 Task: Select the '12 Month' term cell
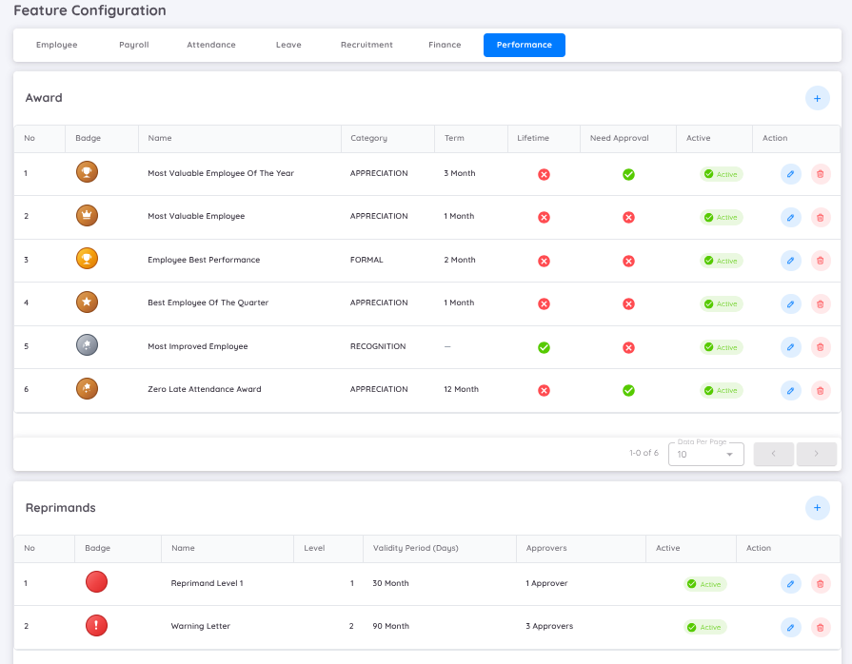pos(462,389)
